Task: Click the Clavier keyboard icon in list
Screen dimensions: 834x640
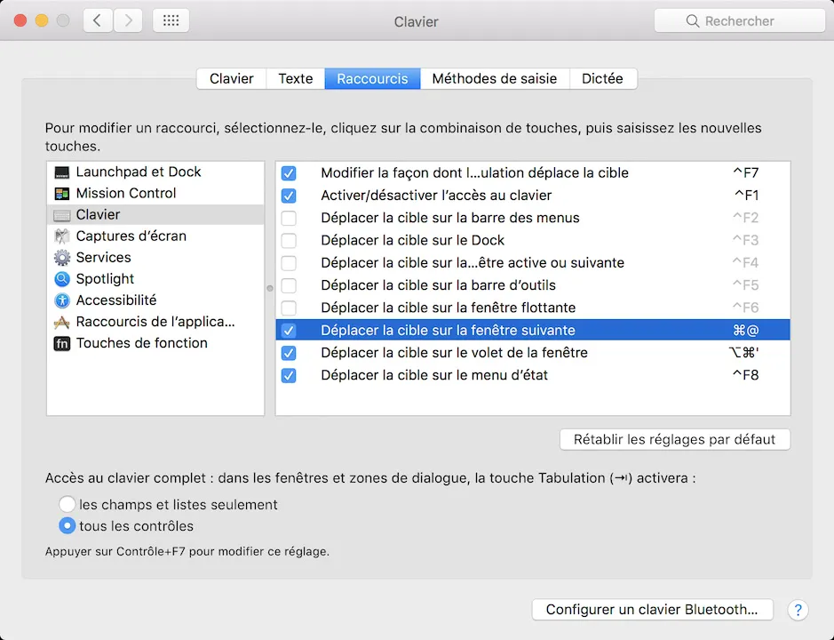Action: (x=61, y=215)
